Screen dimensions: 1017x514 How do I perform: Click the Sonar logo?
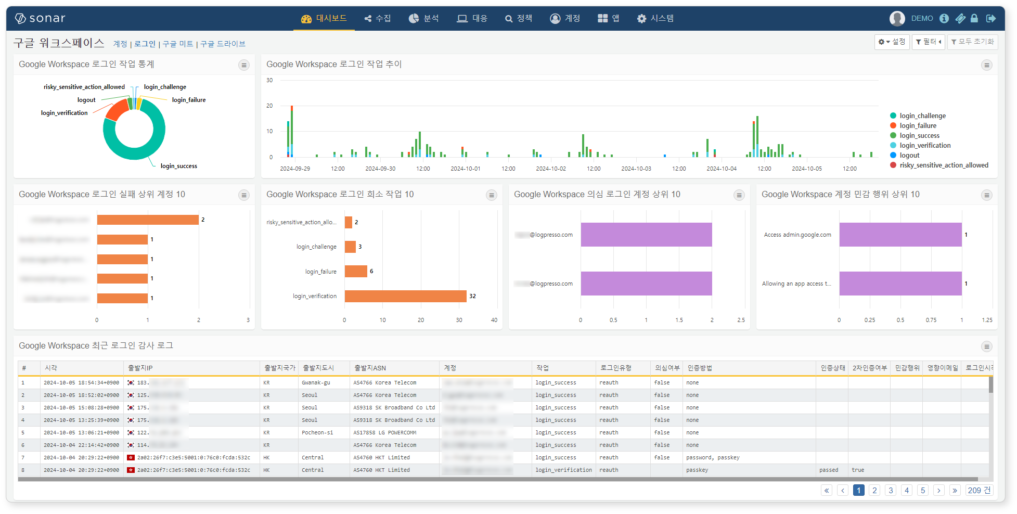(40, 18)
